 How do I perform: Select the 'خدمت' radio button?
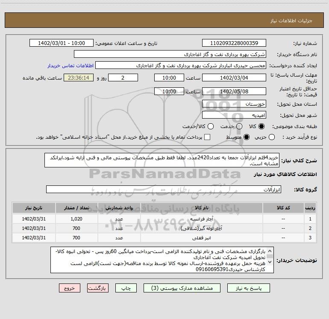[x=239, y=126]
